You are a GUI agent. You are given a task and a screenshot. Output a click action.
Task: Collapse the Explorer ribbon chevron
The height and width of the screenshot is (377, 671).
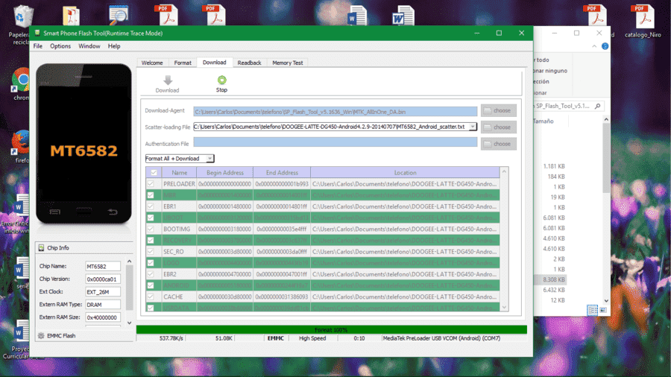coord(594,46)
